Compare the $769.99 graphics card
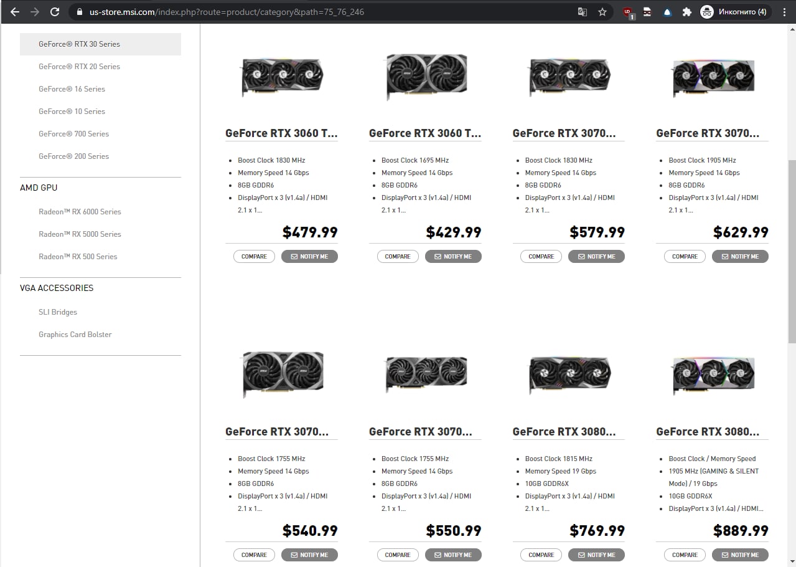 (x=541, y=555)
